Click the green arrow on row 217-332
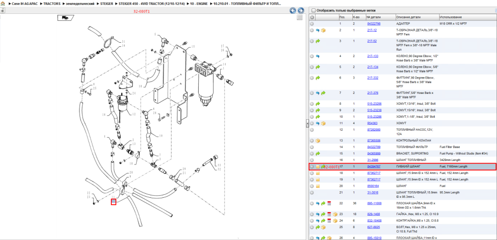The image size is (497, 240). 318,78
